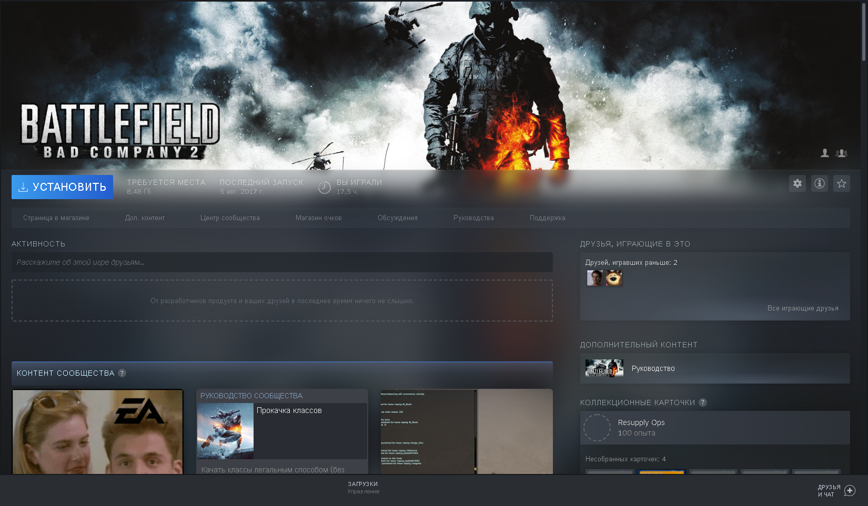
Task: Click the guide description Качать классы text
Action: [x=273, y=470]
